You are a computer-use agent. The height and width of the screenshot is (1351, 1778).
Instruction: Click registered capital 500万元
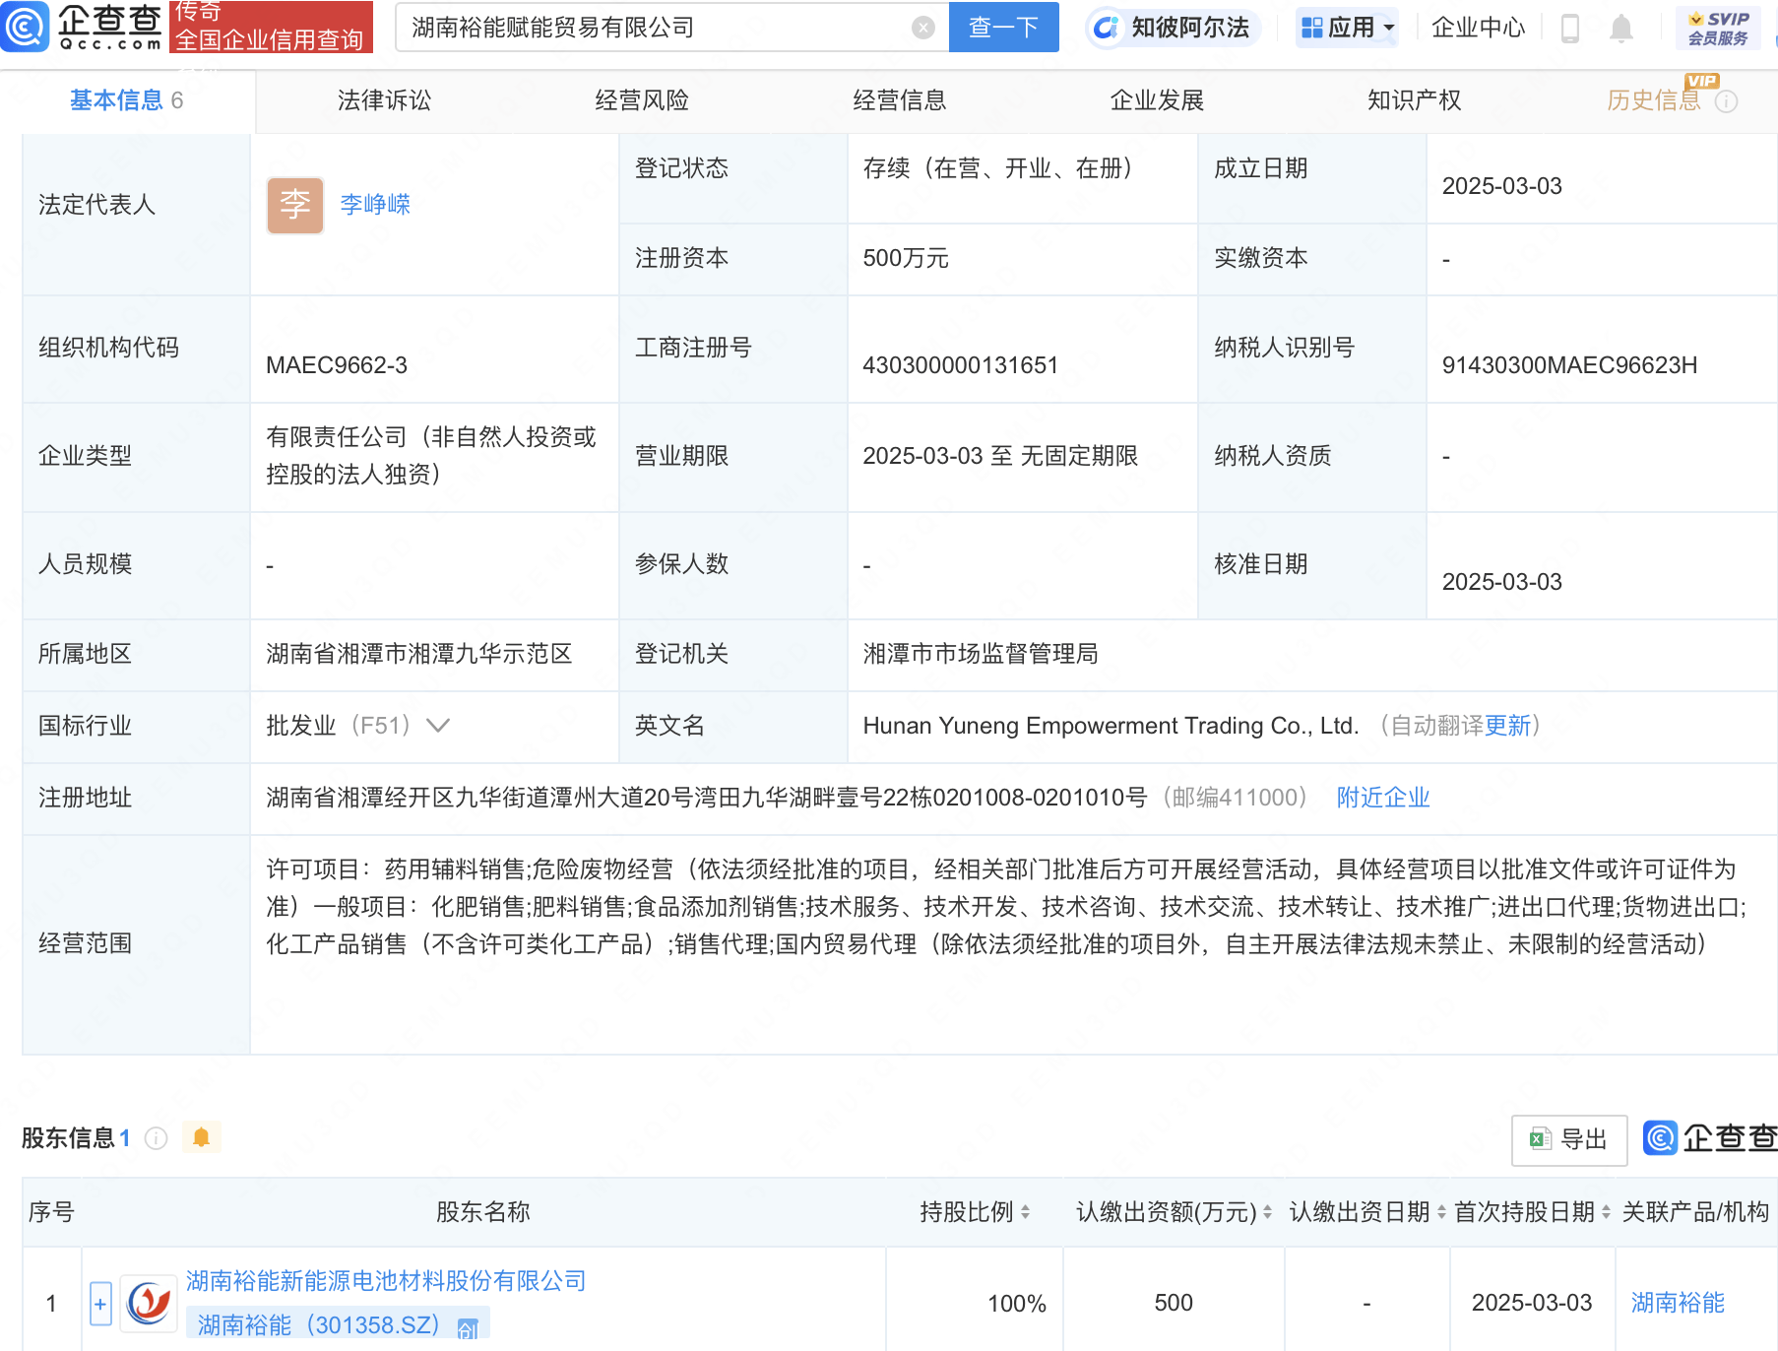906,258
